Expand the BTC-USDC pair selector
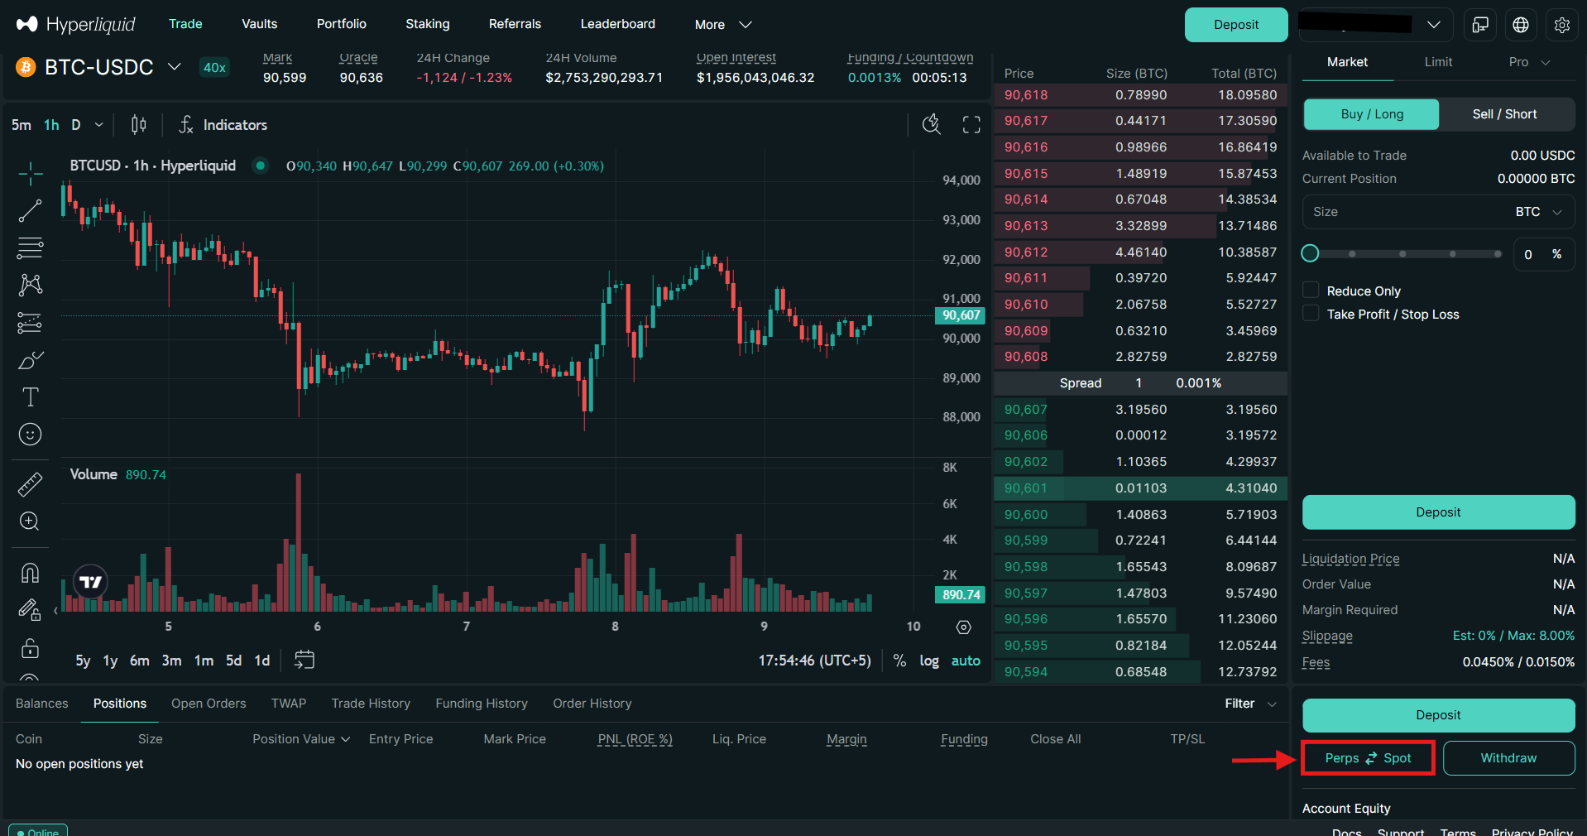This screenshot has width=1587, height=836. pyautogui.click(x=174, y=67)
